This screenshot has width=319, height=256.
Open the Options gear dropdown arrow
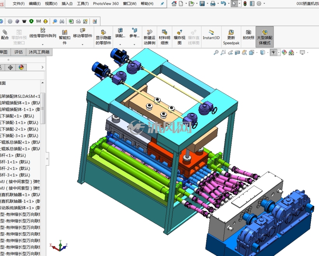(x=264, y=4)
